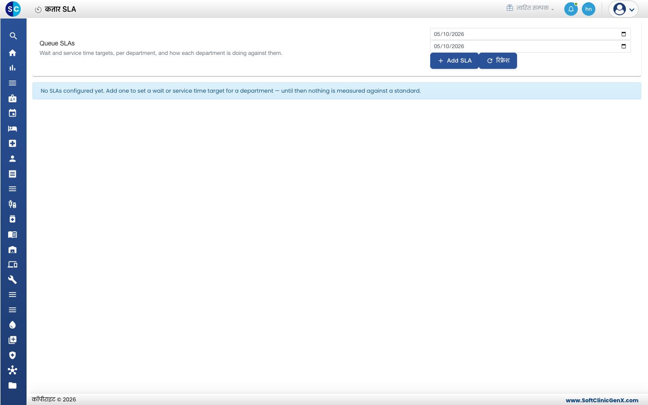
Task: Click the hn language avatar
Action: pos(589,9)
